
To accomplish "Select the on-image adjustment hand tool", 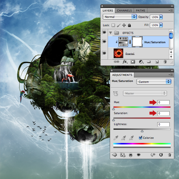I will (x=115, y=94).
